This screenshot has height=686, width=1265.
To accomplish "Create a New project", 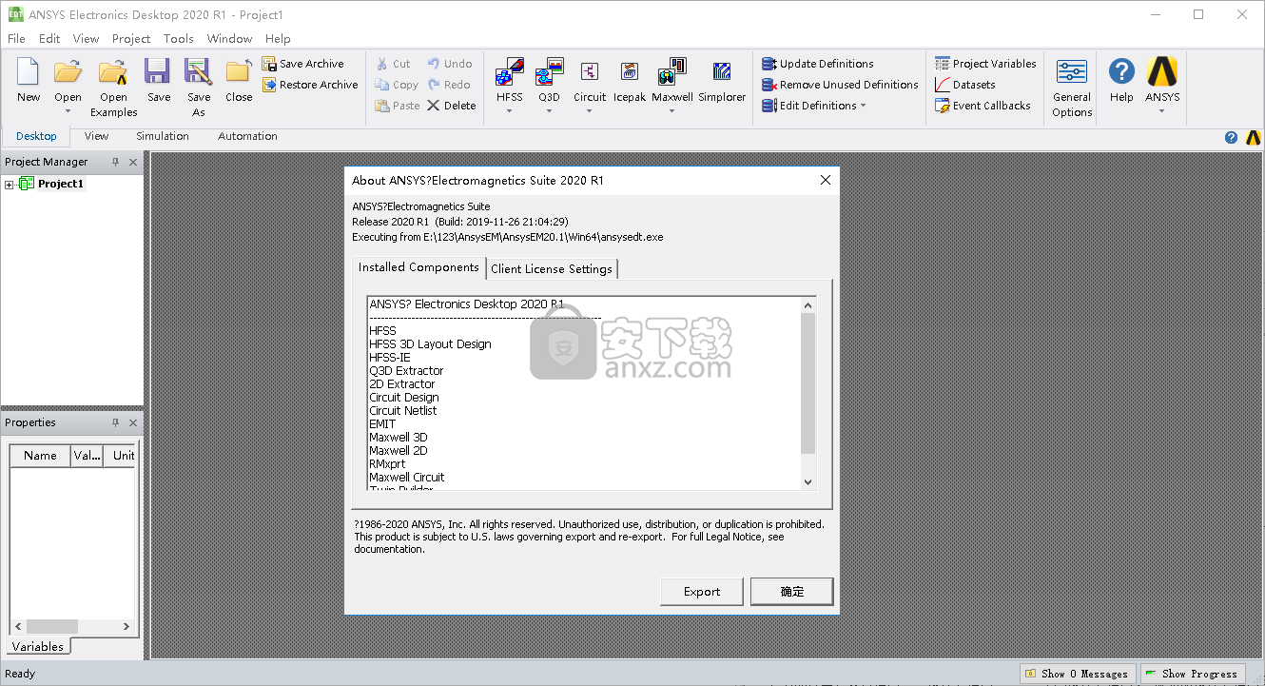I will (29, 80).
